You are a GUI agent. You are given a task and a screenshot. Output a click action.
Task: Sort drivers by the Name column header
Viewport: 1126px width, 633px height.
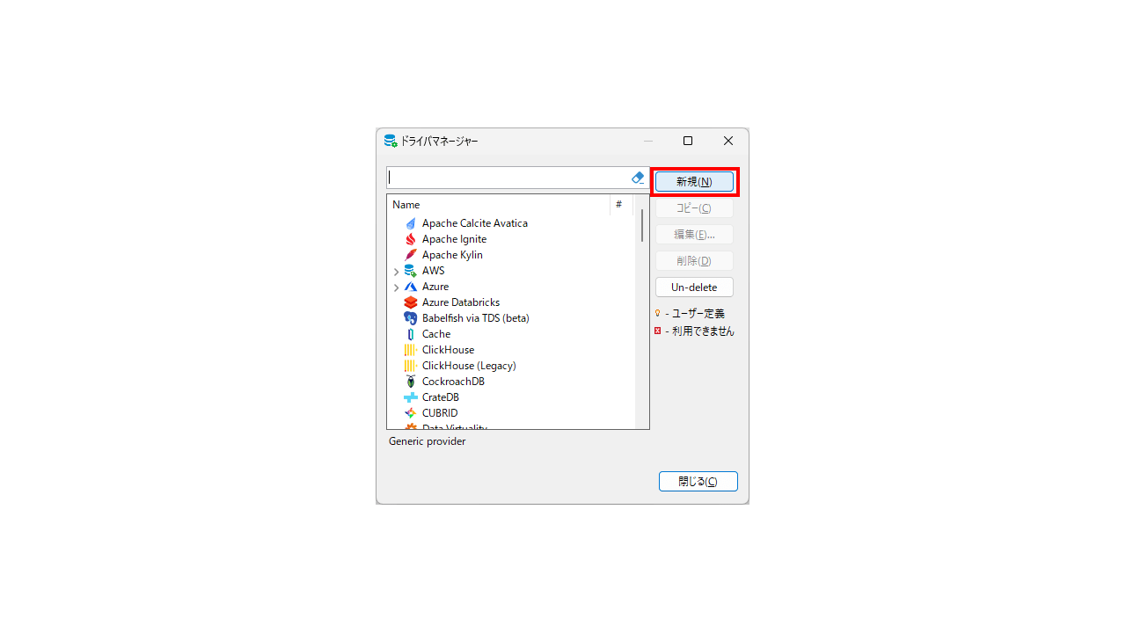499,205
